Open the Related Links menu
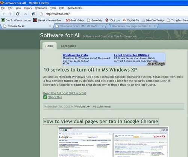Screen dimensions: 188x157 74,8
